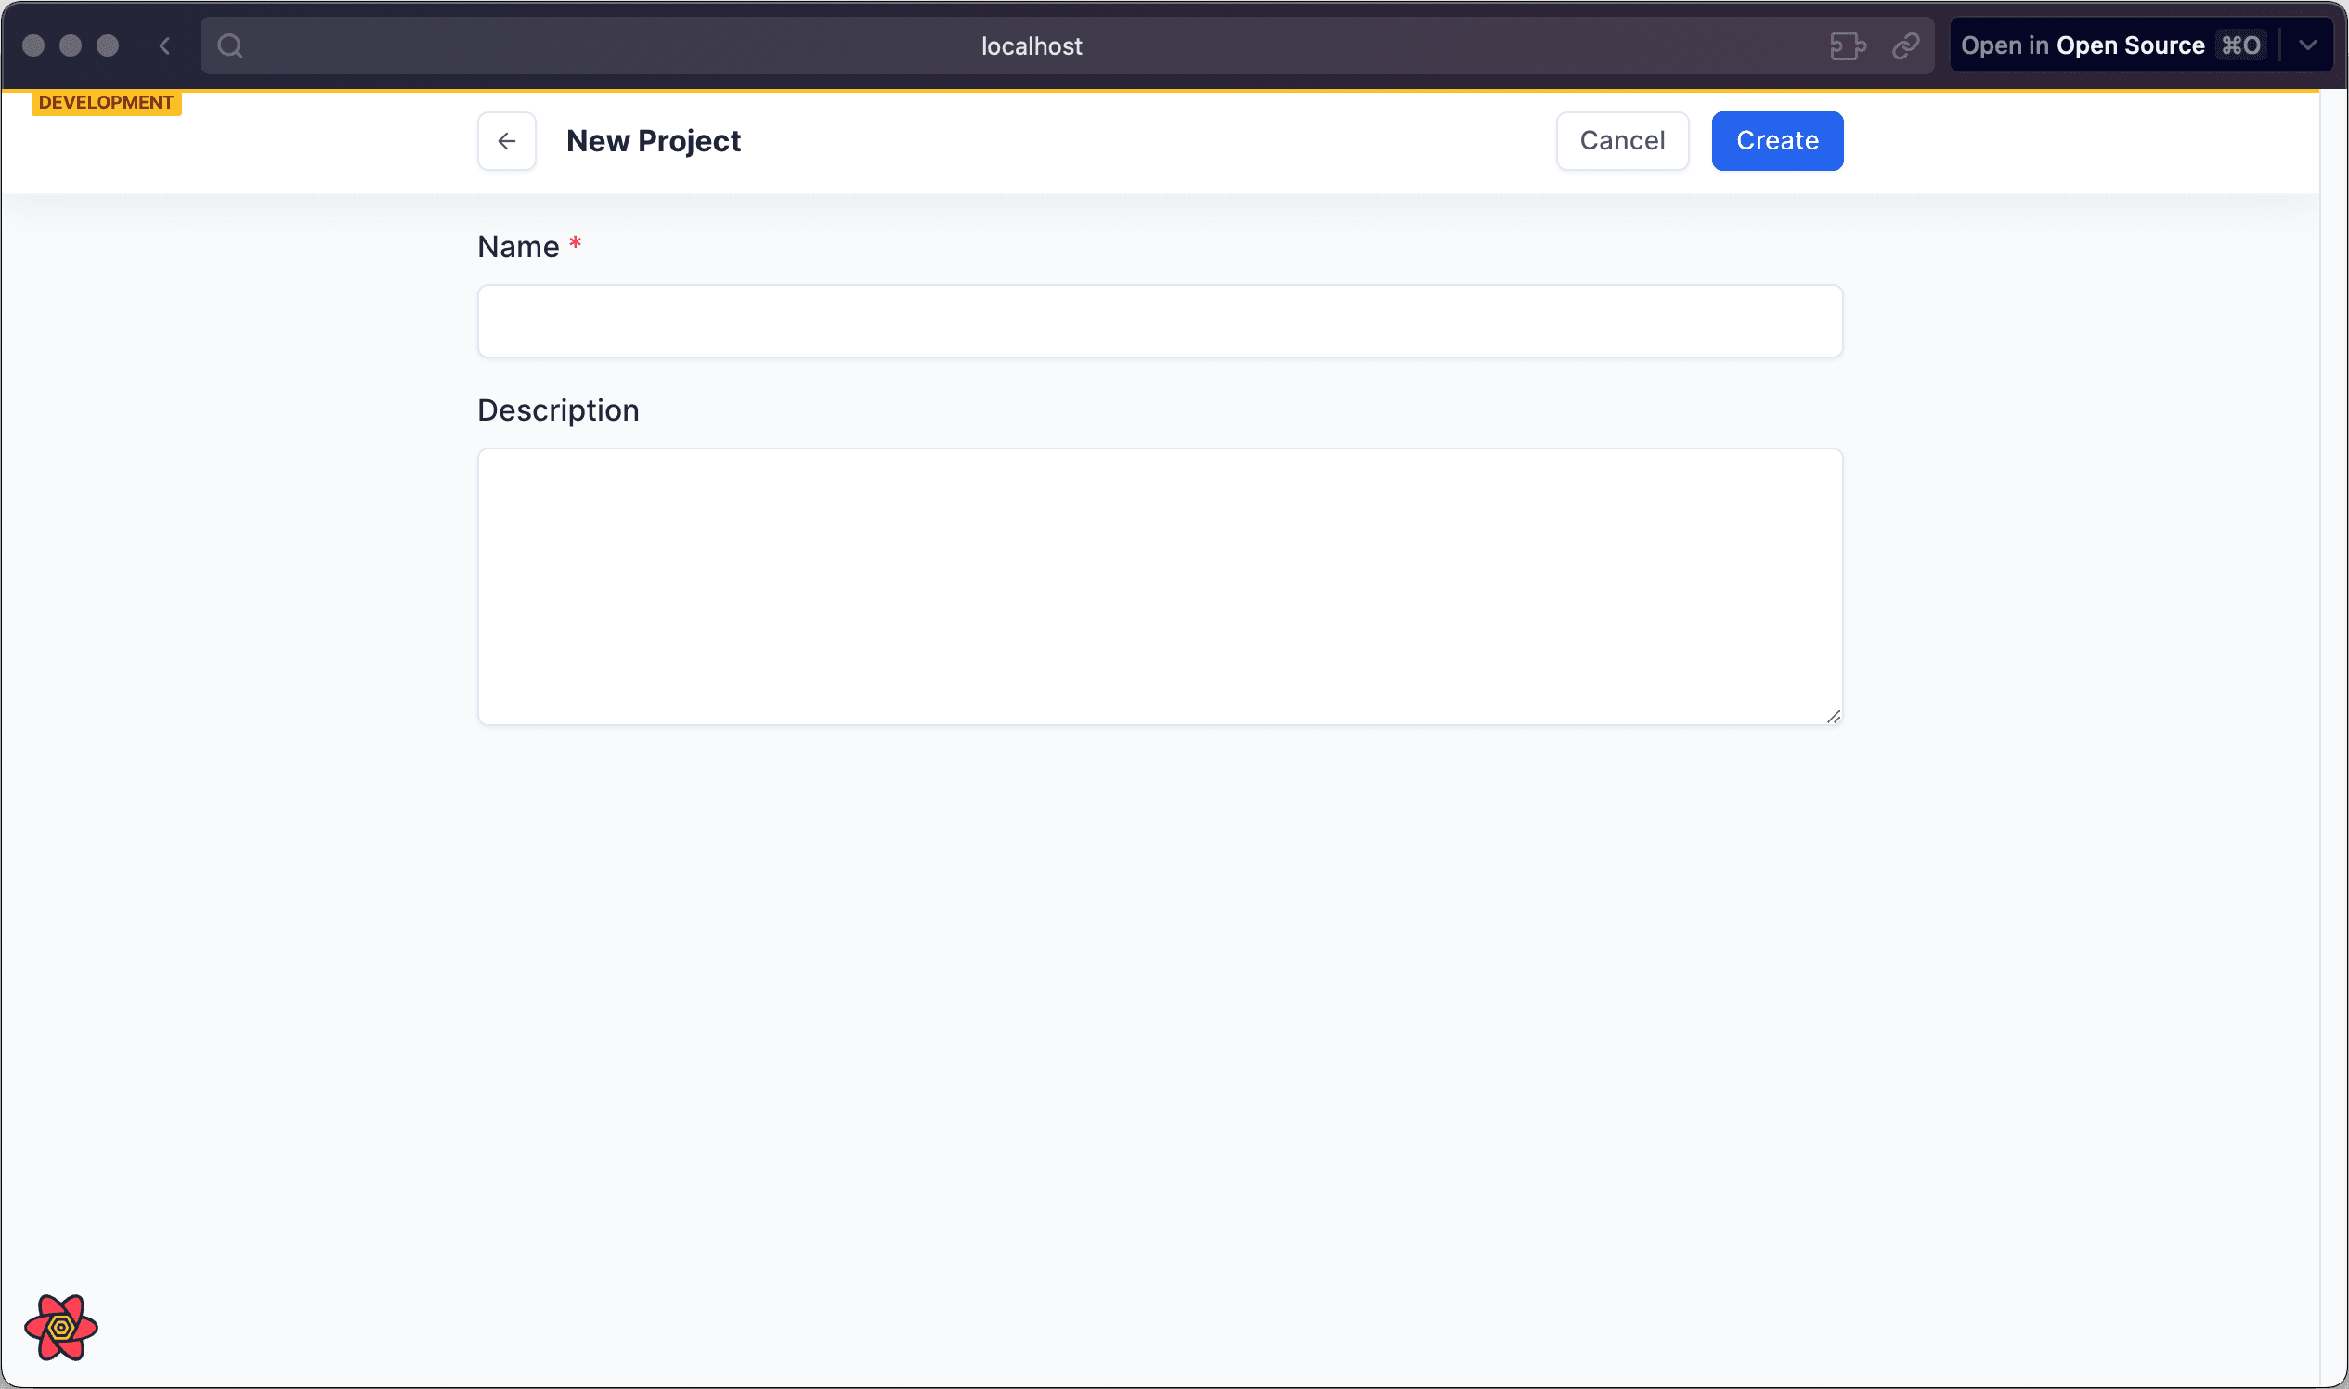Image resolution: width=2349 pixels, height=1389 pixels.
Task: Click the browser back navigation arrow
Action: (164, 45)
